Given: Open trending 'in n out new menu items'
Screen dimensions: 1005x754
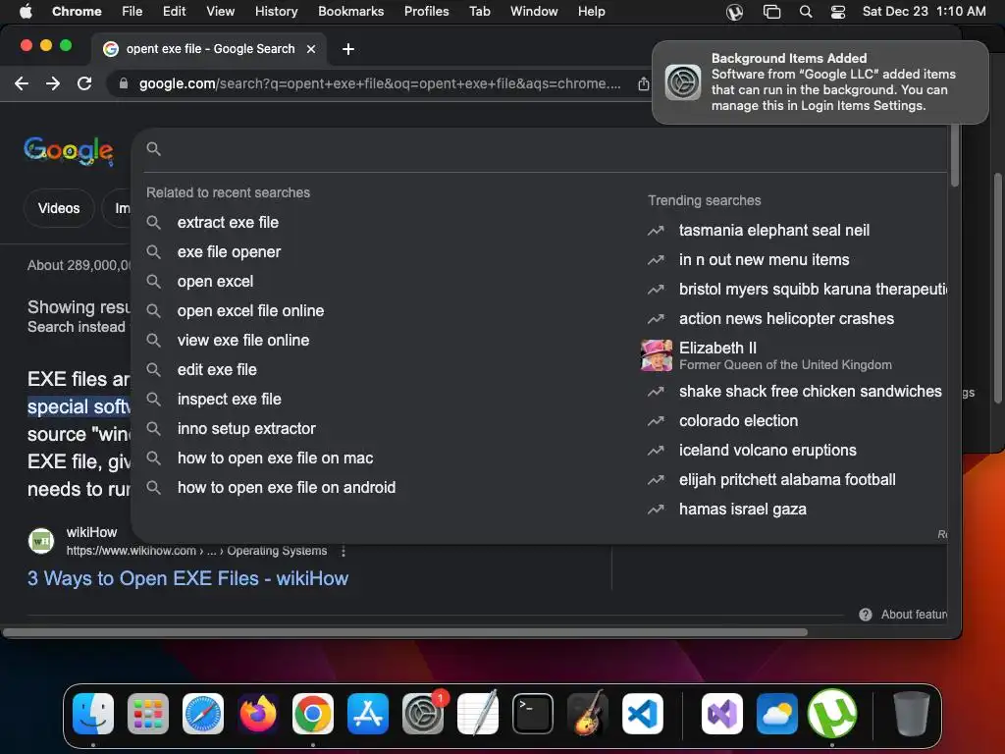Looking at the screenshot, I should pos(764,259).
